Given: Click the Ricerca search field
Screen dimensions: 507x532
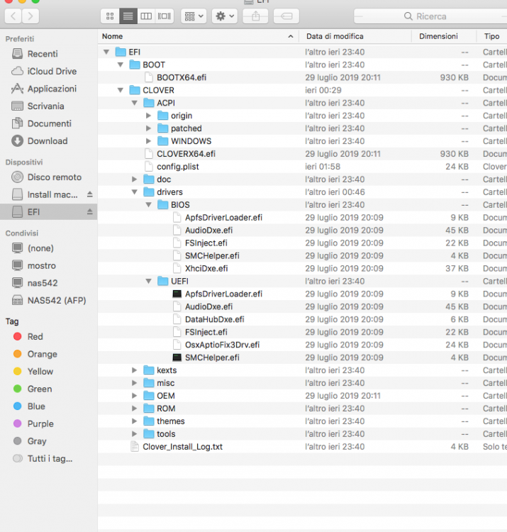Looking at the screenshot, I should [x=430, y=16].
